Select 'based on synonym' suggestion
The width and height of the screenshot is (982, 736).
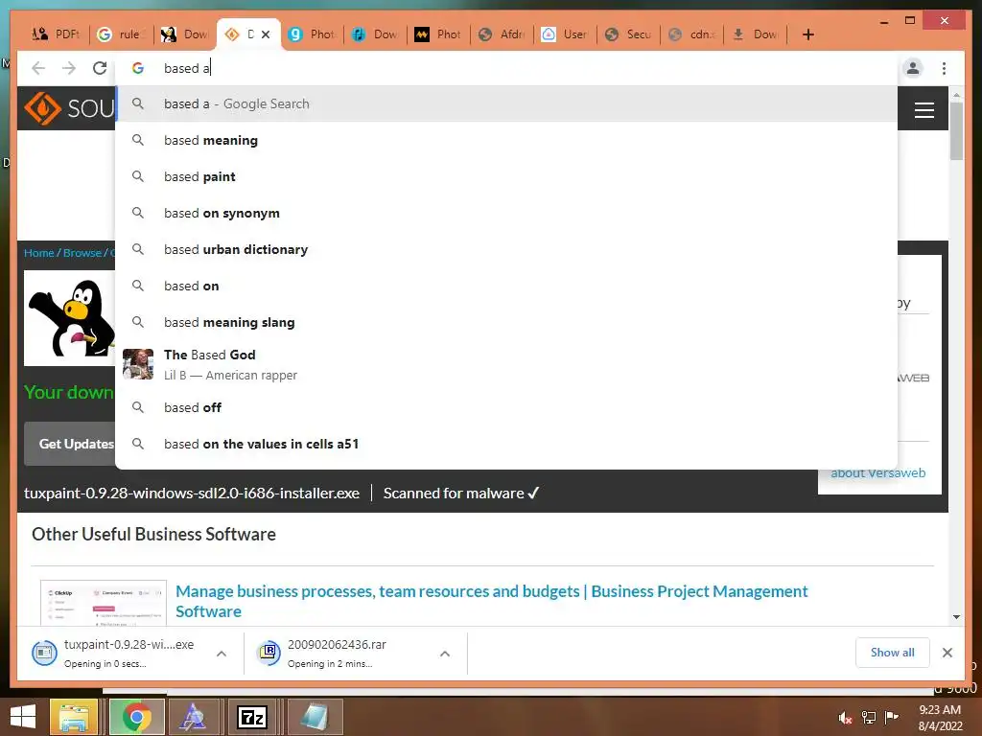tap(506, 213)
